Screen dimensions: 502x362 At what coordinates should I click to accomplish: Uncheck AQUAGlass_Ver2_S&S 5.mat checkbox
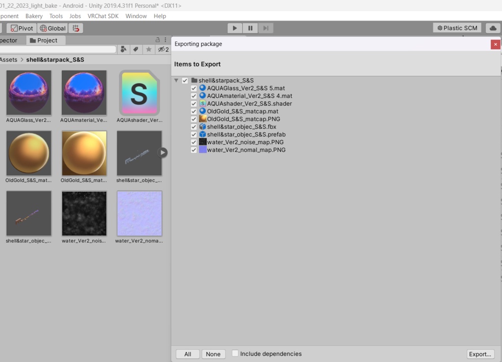click(194, 88)
